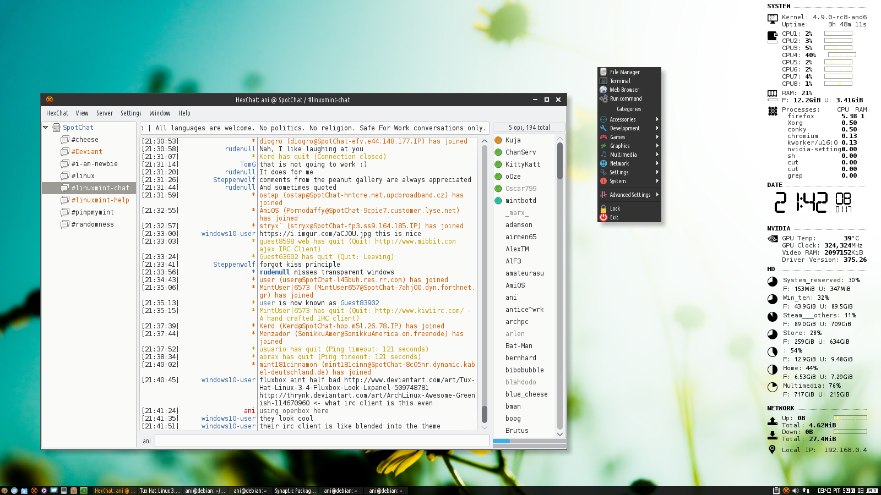The width and height of the screenshot is (881, 495).
Task: Select the #Deviant channel
Action: [86, 152]
